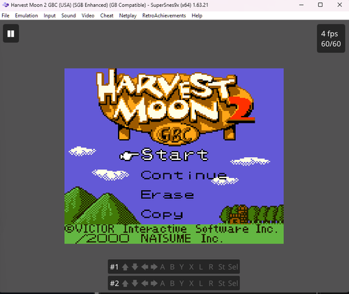Click the fps counter overlay
The height and width of the screenshot is (294, 349).
pyautogui.click(x=331, y=38)
